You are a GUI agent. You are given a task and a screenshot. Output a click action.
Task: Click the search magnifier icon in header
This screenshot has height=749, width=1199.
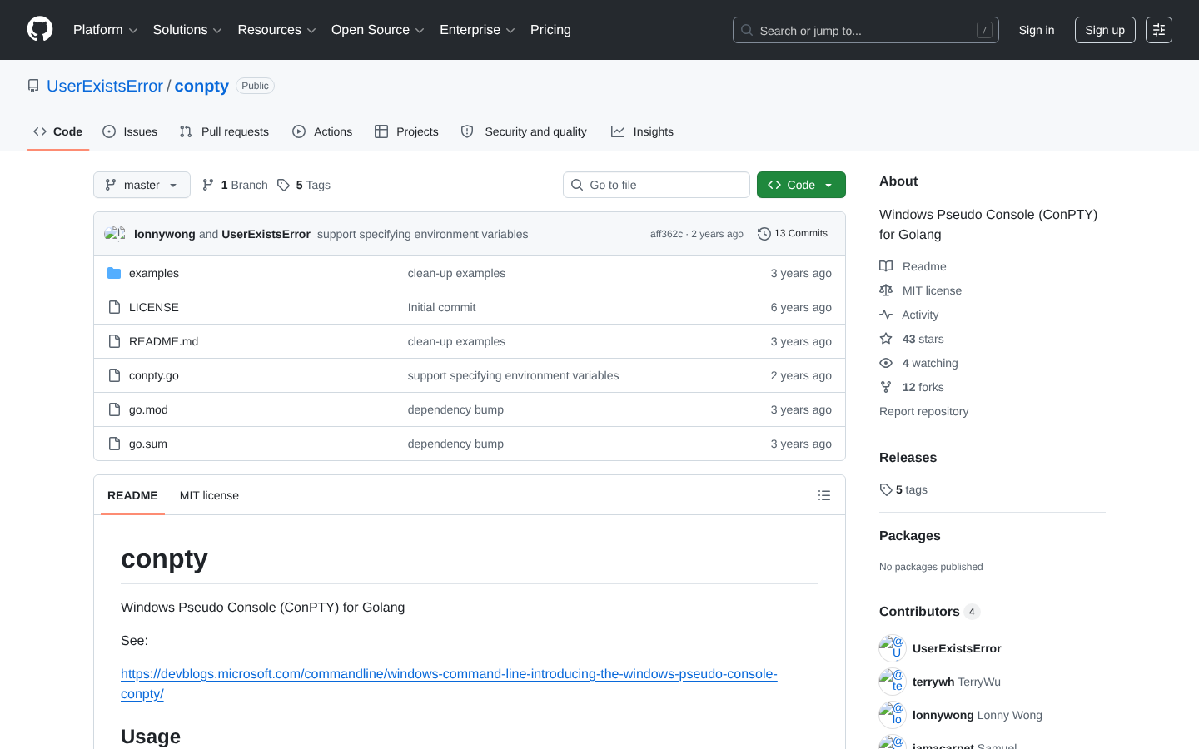pyautogui.click(x=747, y=30)
